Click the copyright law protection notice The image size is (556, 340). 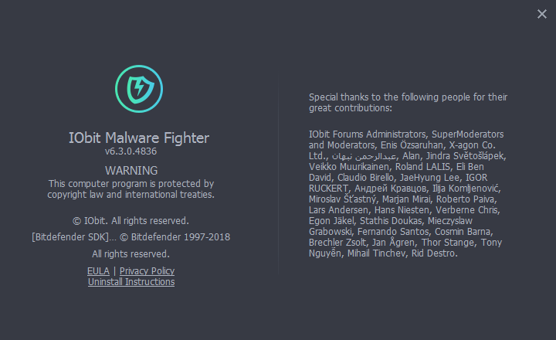[x=131, y=189]
